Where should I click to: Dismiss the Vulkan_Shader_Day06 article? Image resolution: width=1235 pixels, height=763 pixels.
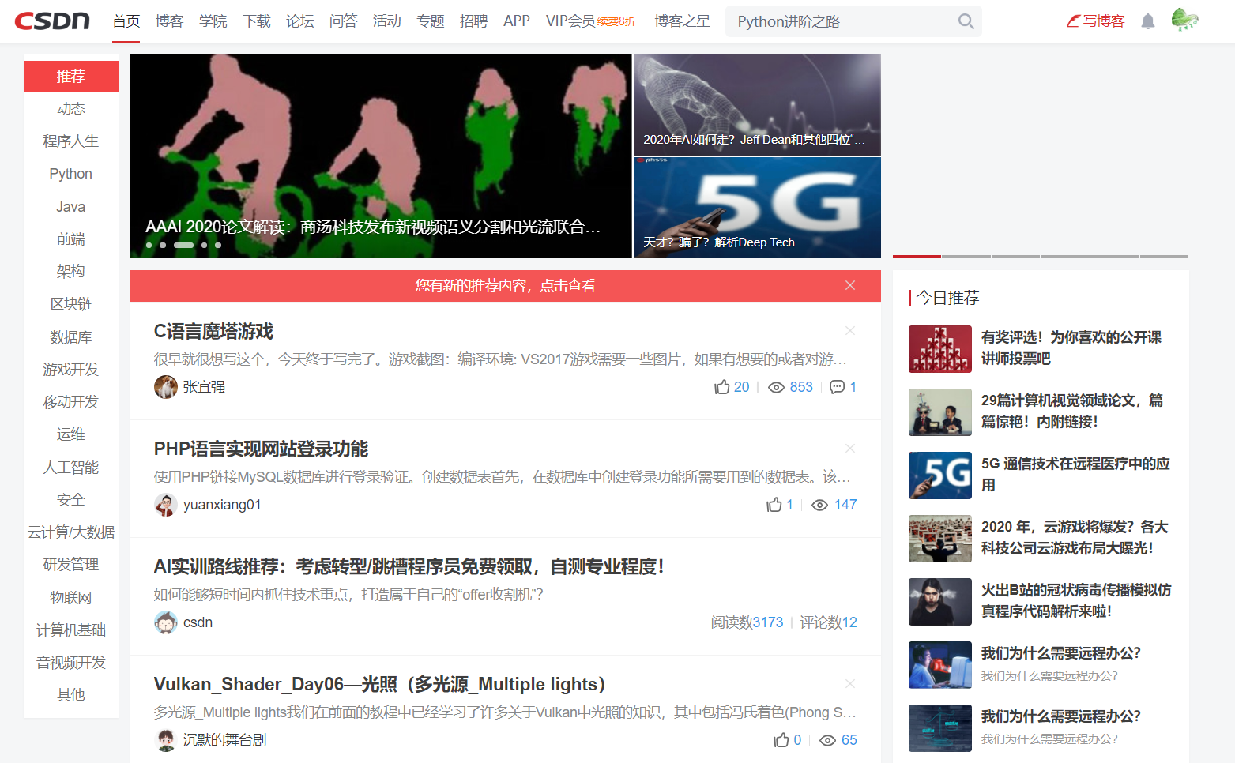[x=850, y=683]
